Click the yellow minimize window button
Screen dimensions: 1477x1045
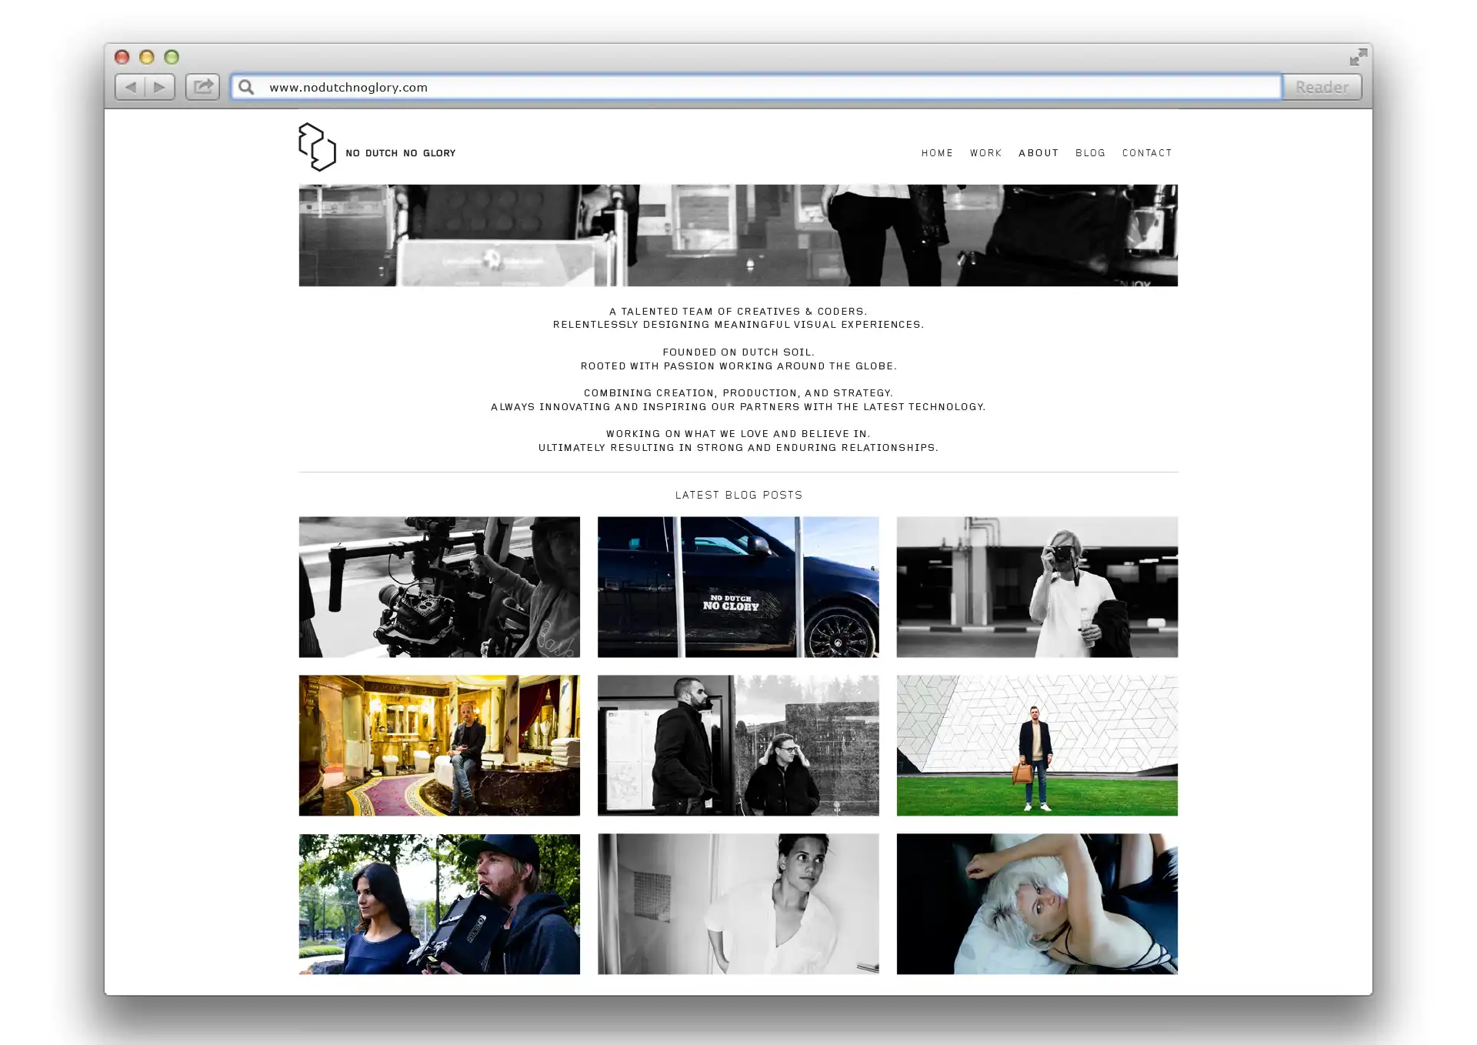[147, 57]
